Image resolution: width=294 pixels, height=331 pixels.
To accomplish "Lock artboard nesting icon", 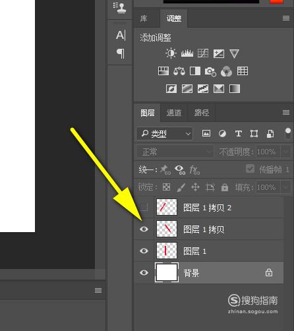I will [210, 187].
